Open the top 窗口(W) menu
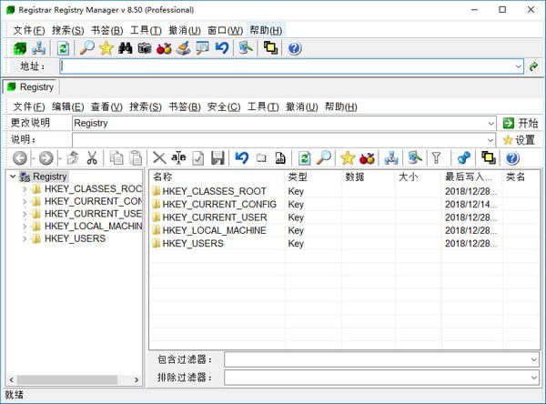 pos(225,31)
